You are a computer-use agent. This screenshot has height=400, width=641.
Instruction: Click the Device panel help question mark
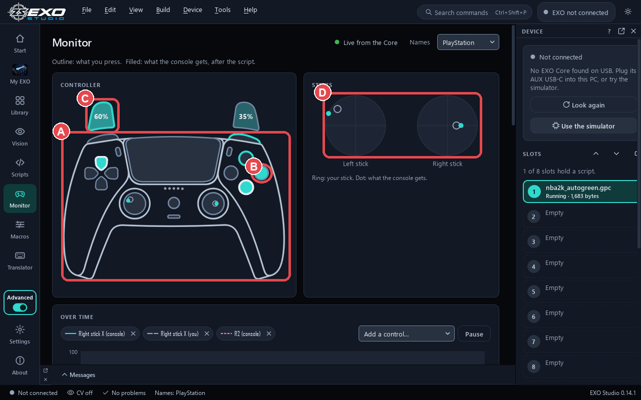pyautogui.click(x=609, y=31)
